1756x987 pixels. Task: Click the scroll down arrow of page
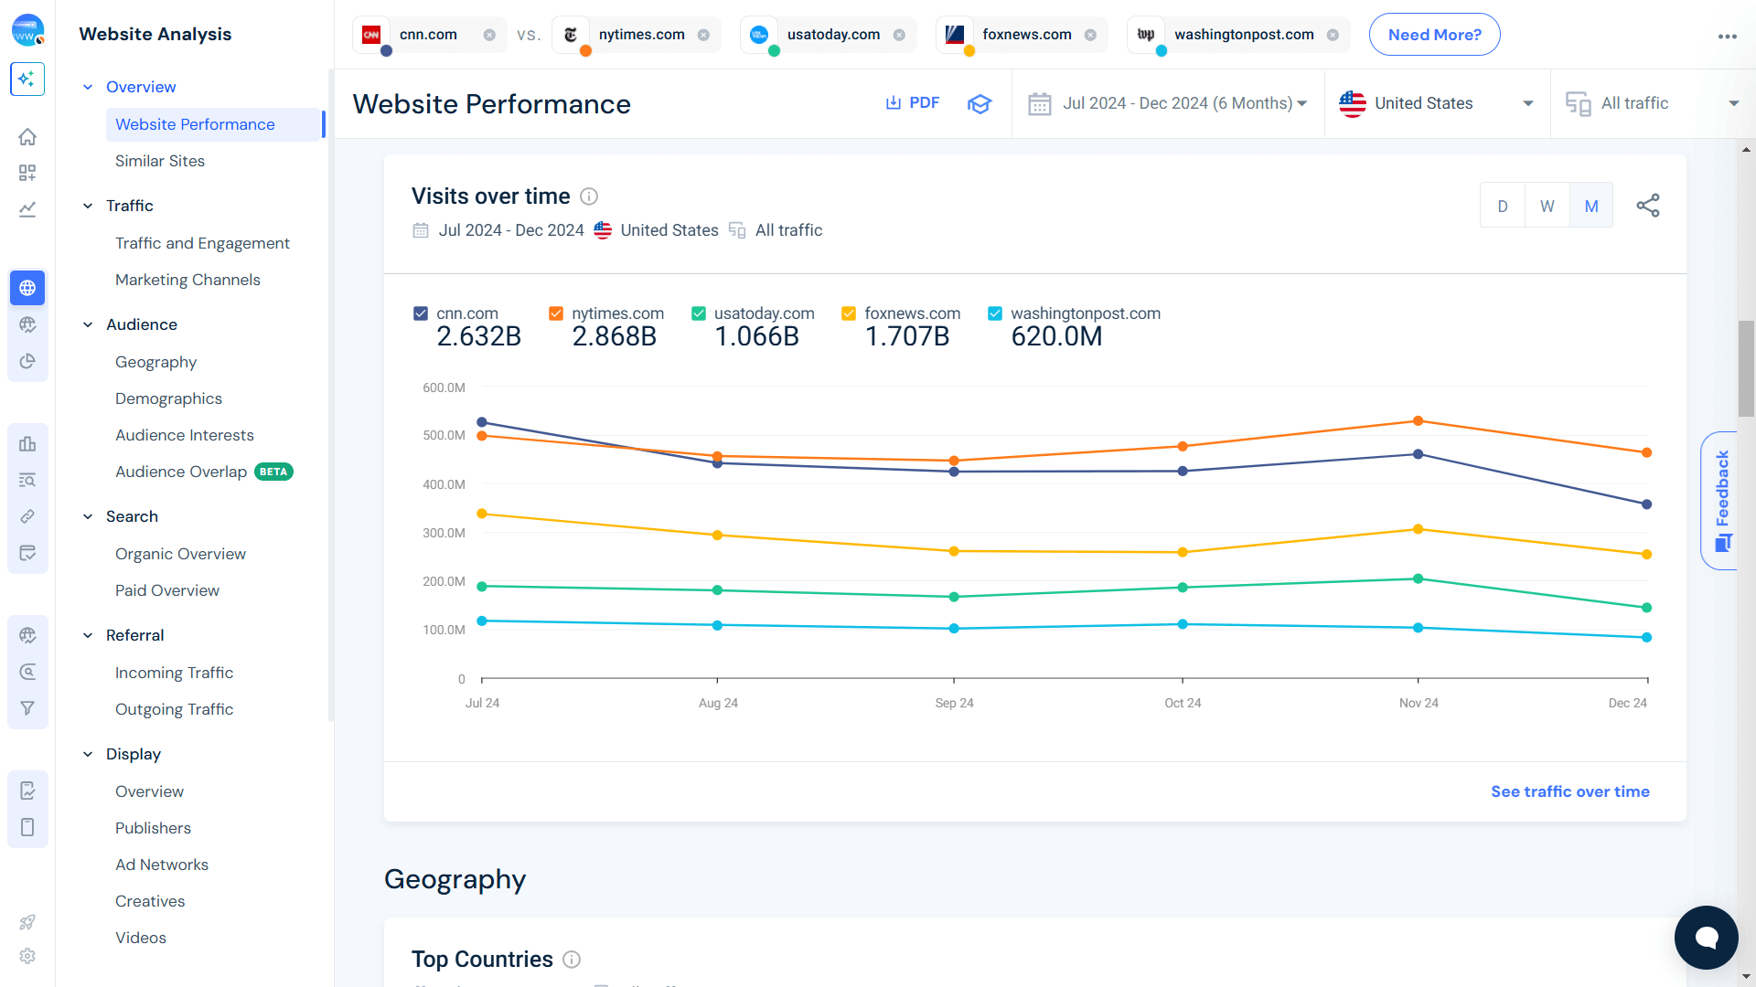tap(1746, 977)
